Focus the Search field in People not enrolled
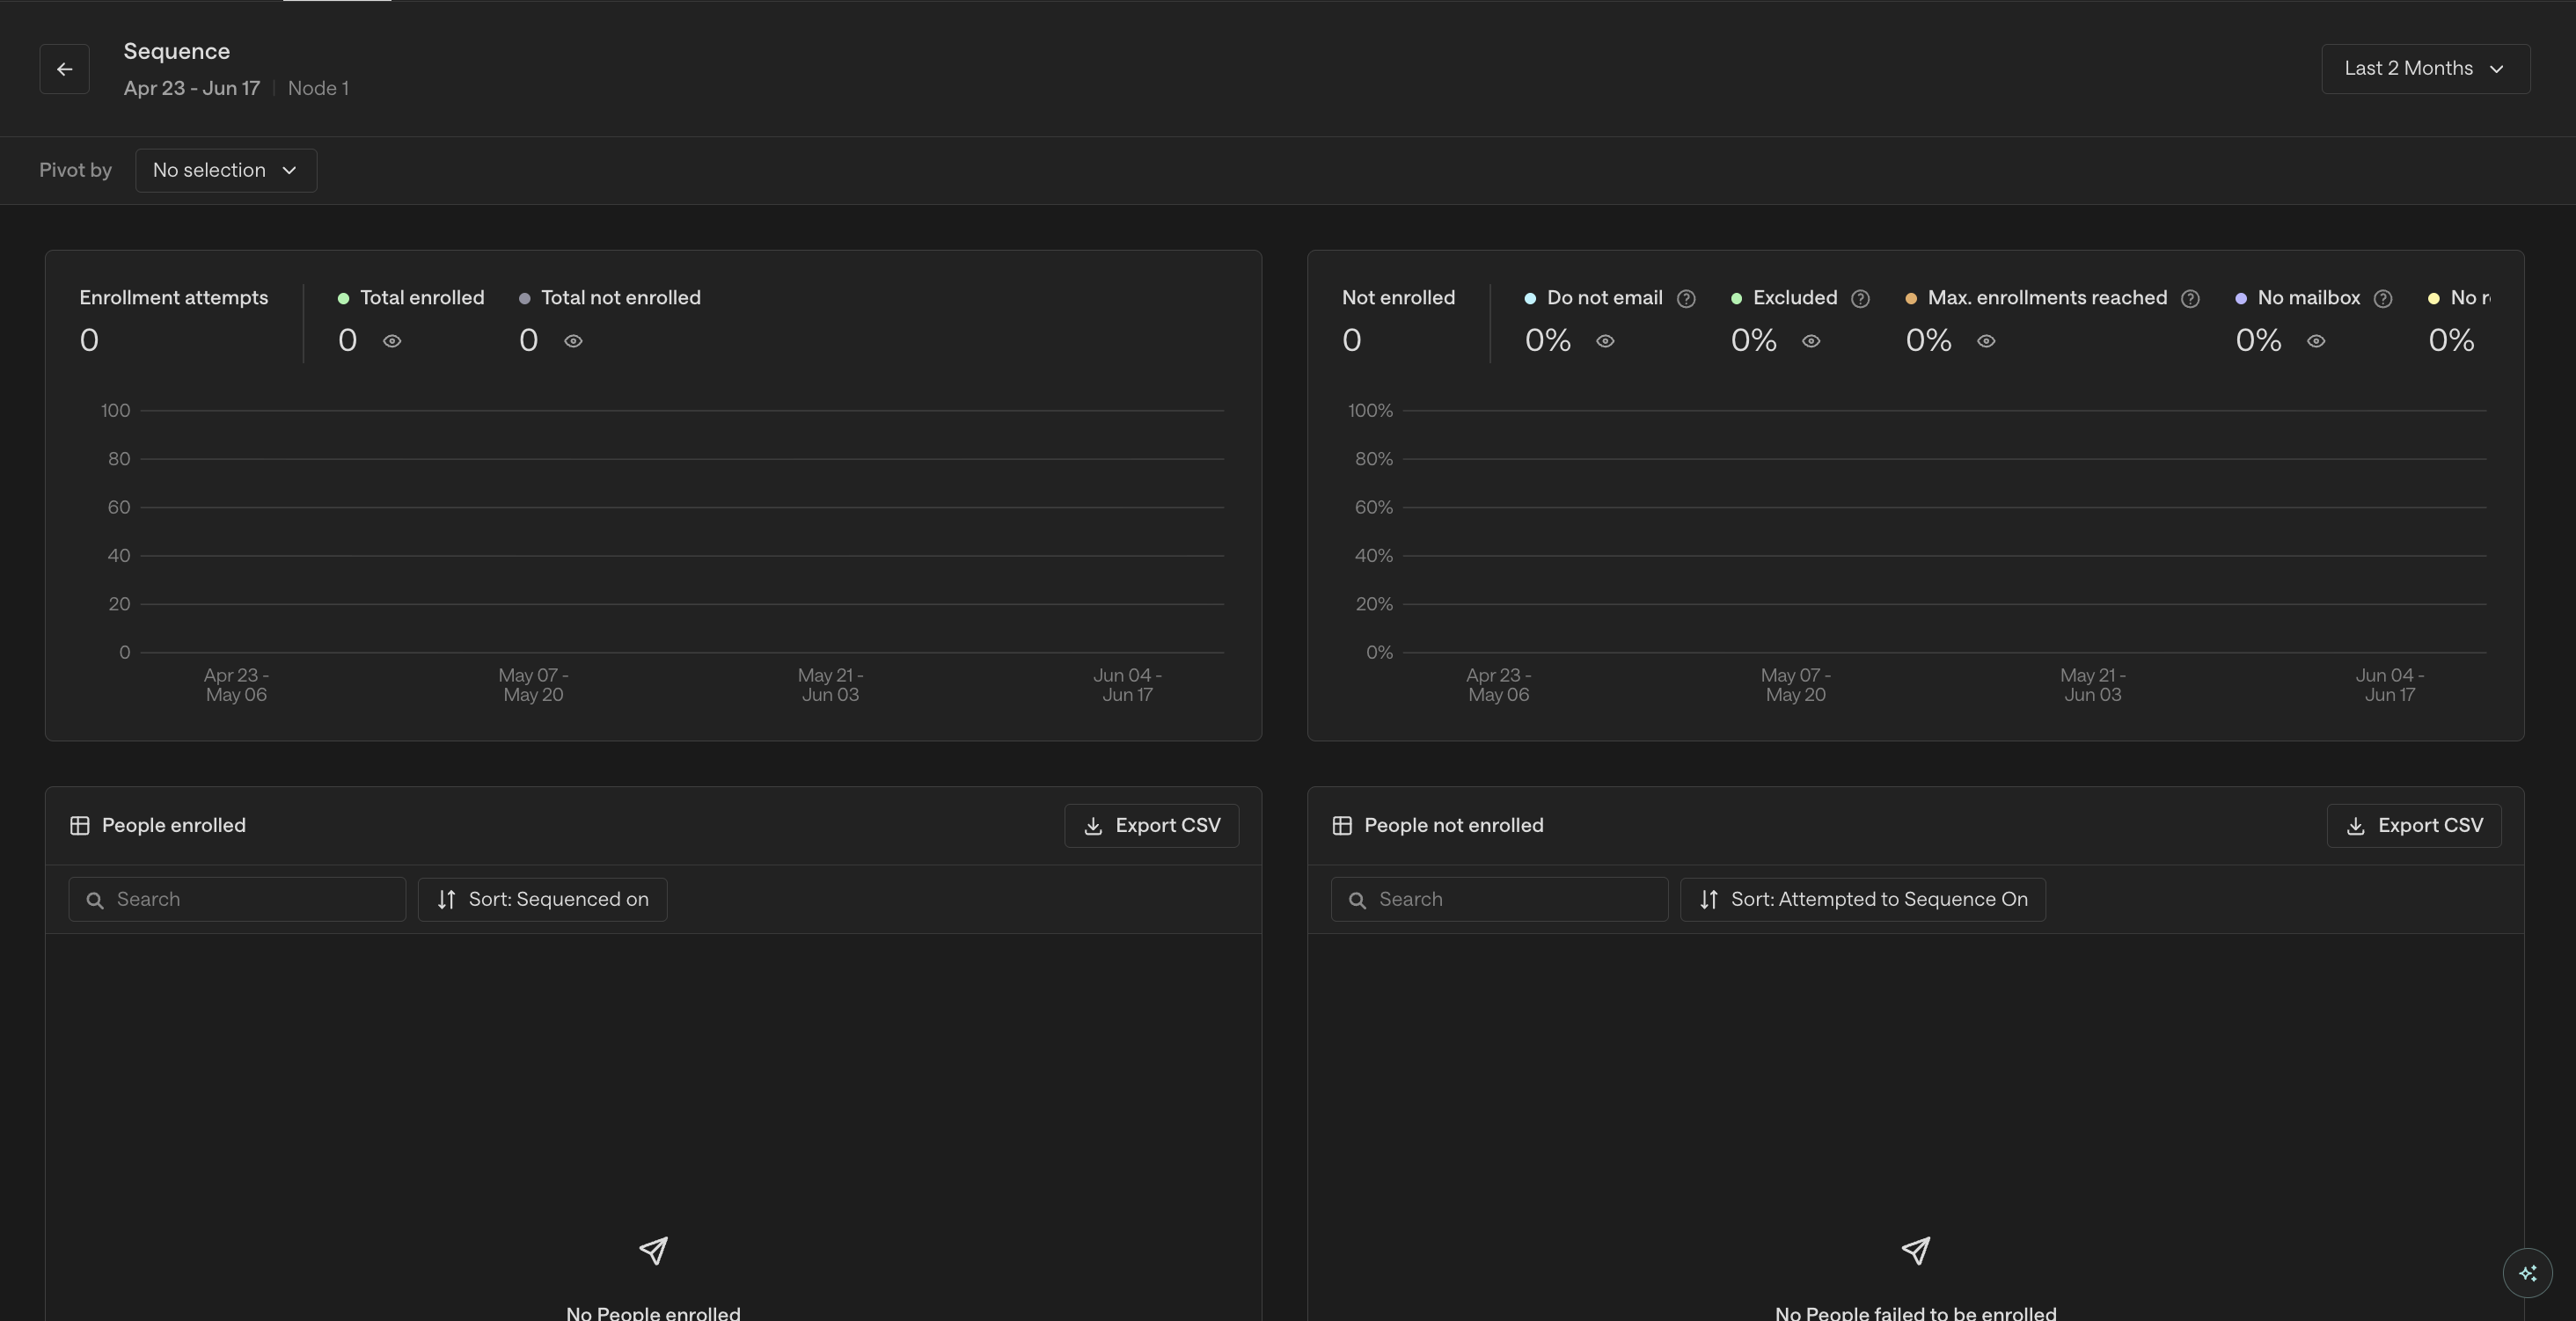 click(x=1499, y=900)
